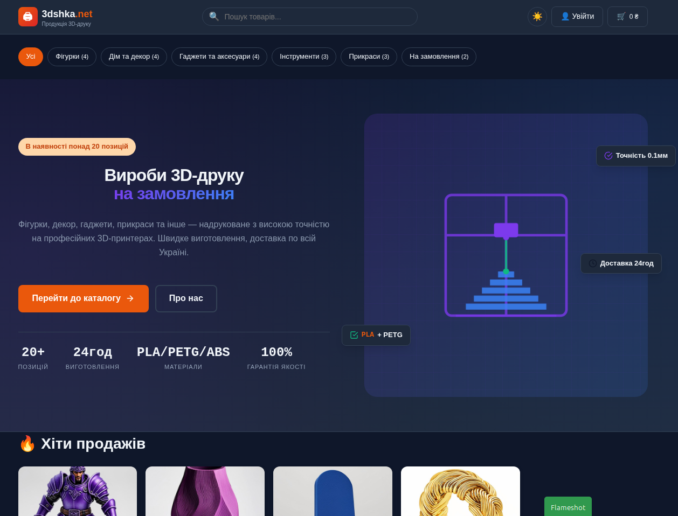Click the PLA/PETG/ABS МАТЕРІАЛИ statistic

pos(183,358)
